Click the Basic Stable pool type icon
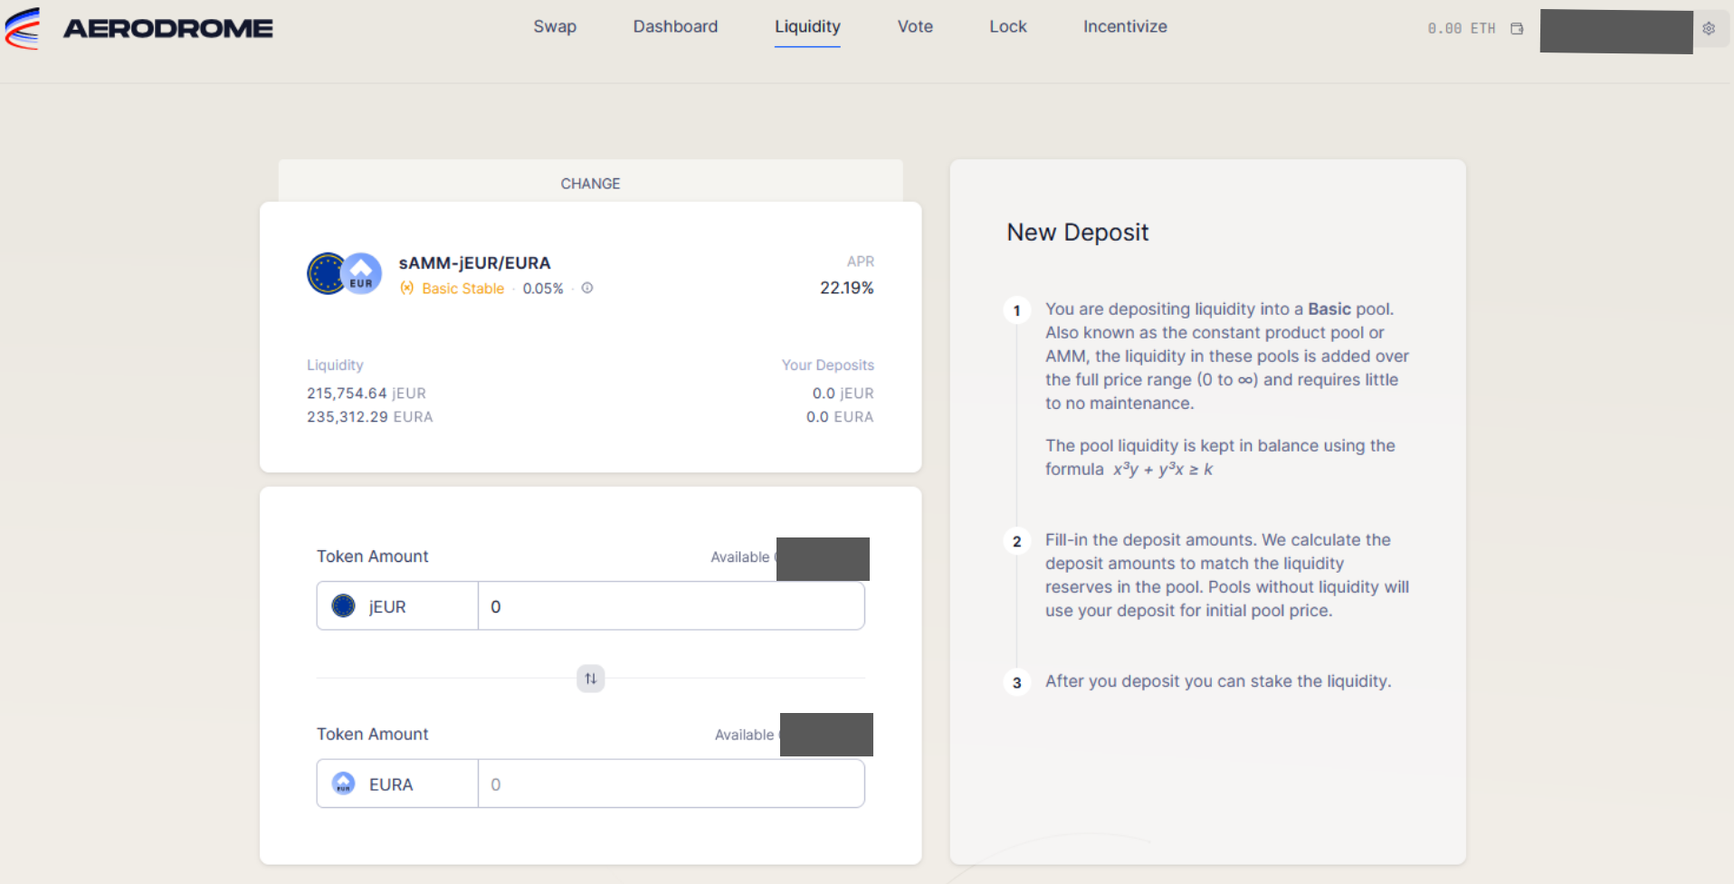The image size is (1734, 884). click(x=407, y=288)
